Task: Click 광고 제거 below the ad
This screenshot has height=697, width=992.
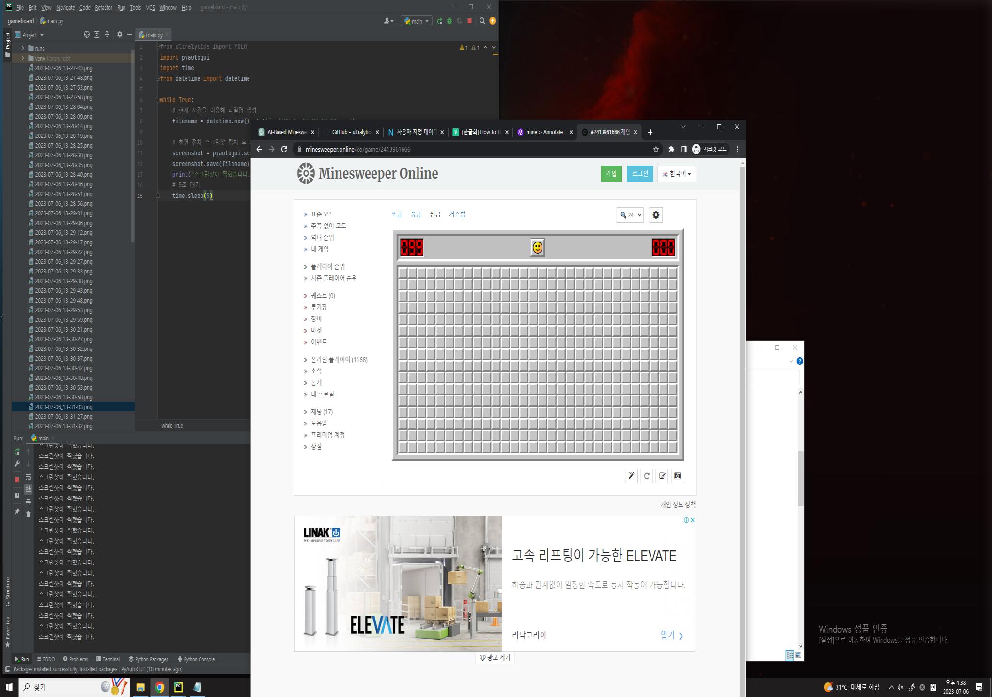Action: tap(495, 658)
